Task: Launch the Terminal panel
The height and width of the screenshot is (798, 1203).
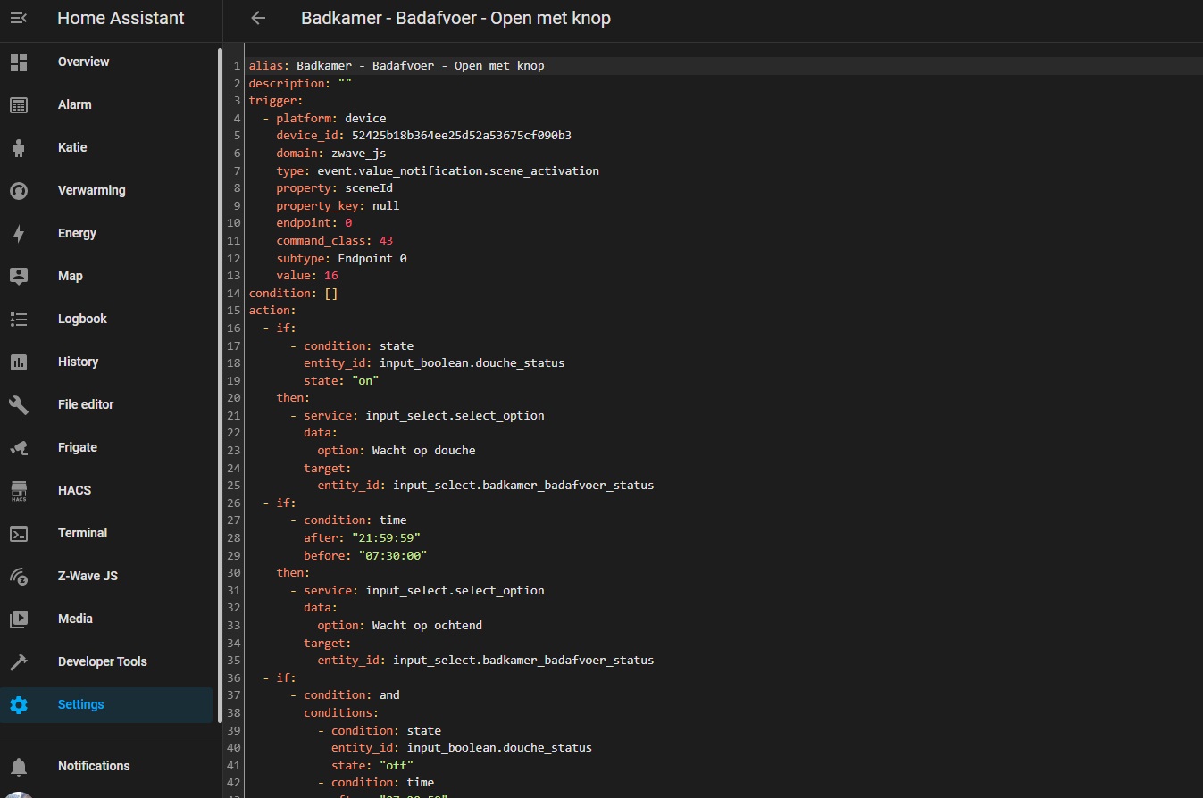Action: pos(82,533)
